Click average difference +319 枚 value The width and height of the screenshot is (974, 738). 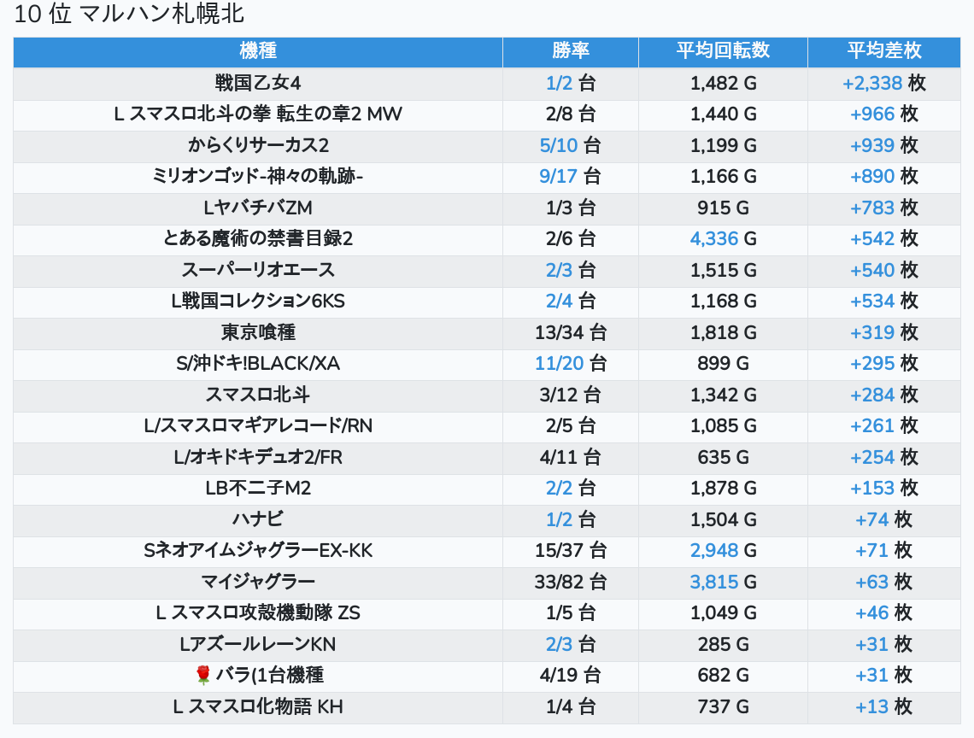coord(884,332)
